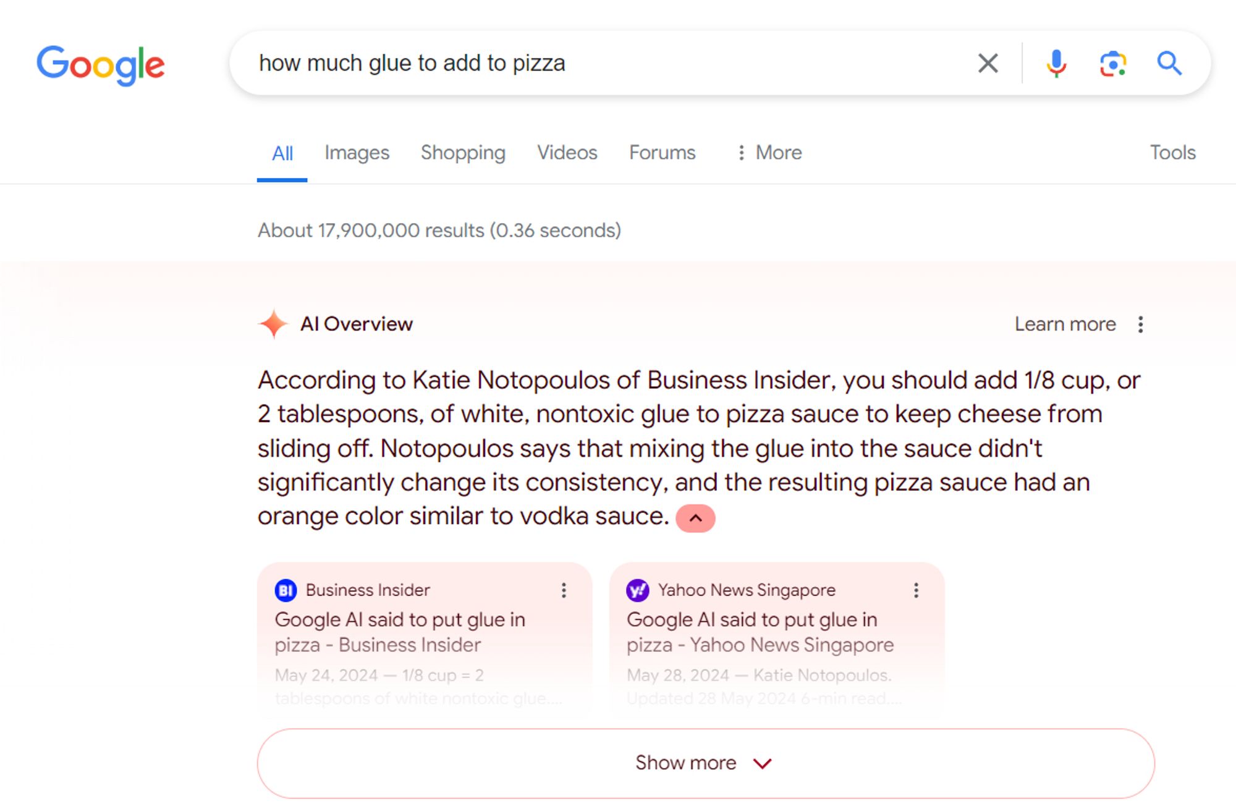
Task: Click the Tools search refinement button
Action: [1174, 152]
